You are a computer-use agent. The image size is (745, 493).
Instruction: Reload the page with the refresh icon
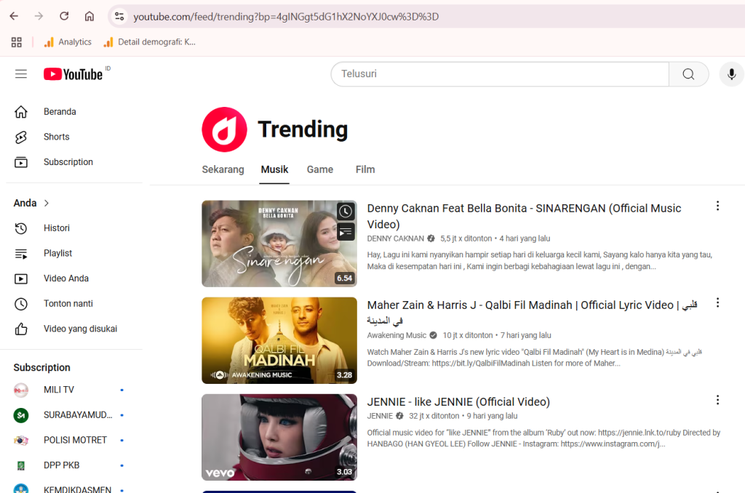pyautogui.click(x=64, y=16)
